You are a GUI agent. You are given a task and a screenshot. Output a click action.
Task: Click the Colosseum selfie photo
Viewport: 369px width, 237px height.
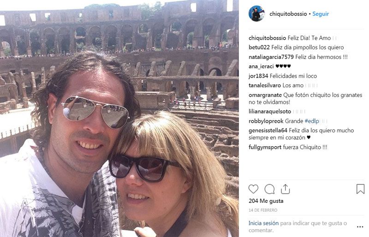pyautogui.click(x=119, y=118)
